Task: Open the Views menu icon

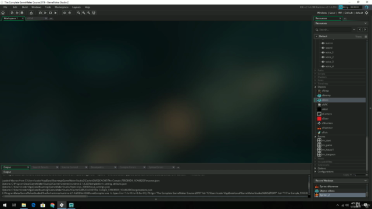Action: point(366,37)
